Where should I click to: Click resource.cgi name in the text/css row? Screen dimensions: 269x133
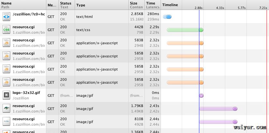coord(23,27)
